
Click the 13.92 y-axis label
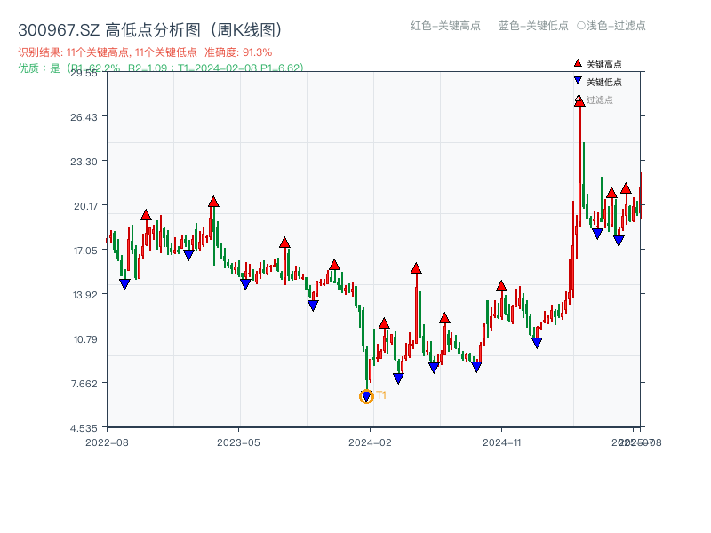click(85, 295)
